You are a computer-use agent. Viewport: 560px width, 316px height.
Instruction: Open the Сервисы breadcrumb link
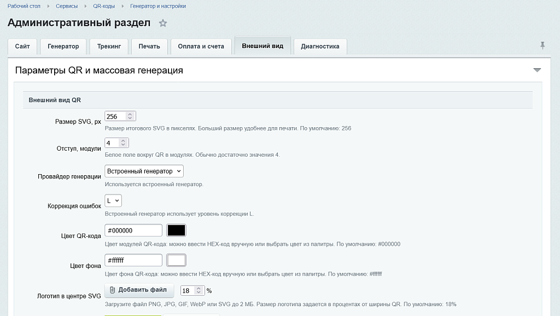[x=67, y=6]
